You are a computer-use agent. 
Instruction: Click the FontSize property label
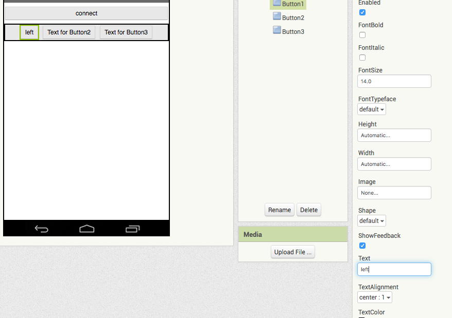click(370, 70)
